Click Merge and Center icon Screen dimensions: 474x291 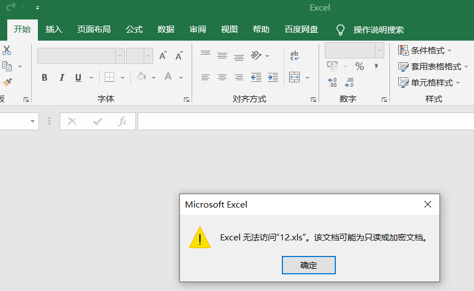point(295,77)
